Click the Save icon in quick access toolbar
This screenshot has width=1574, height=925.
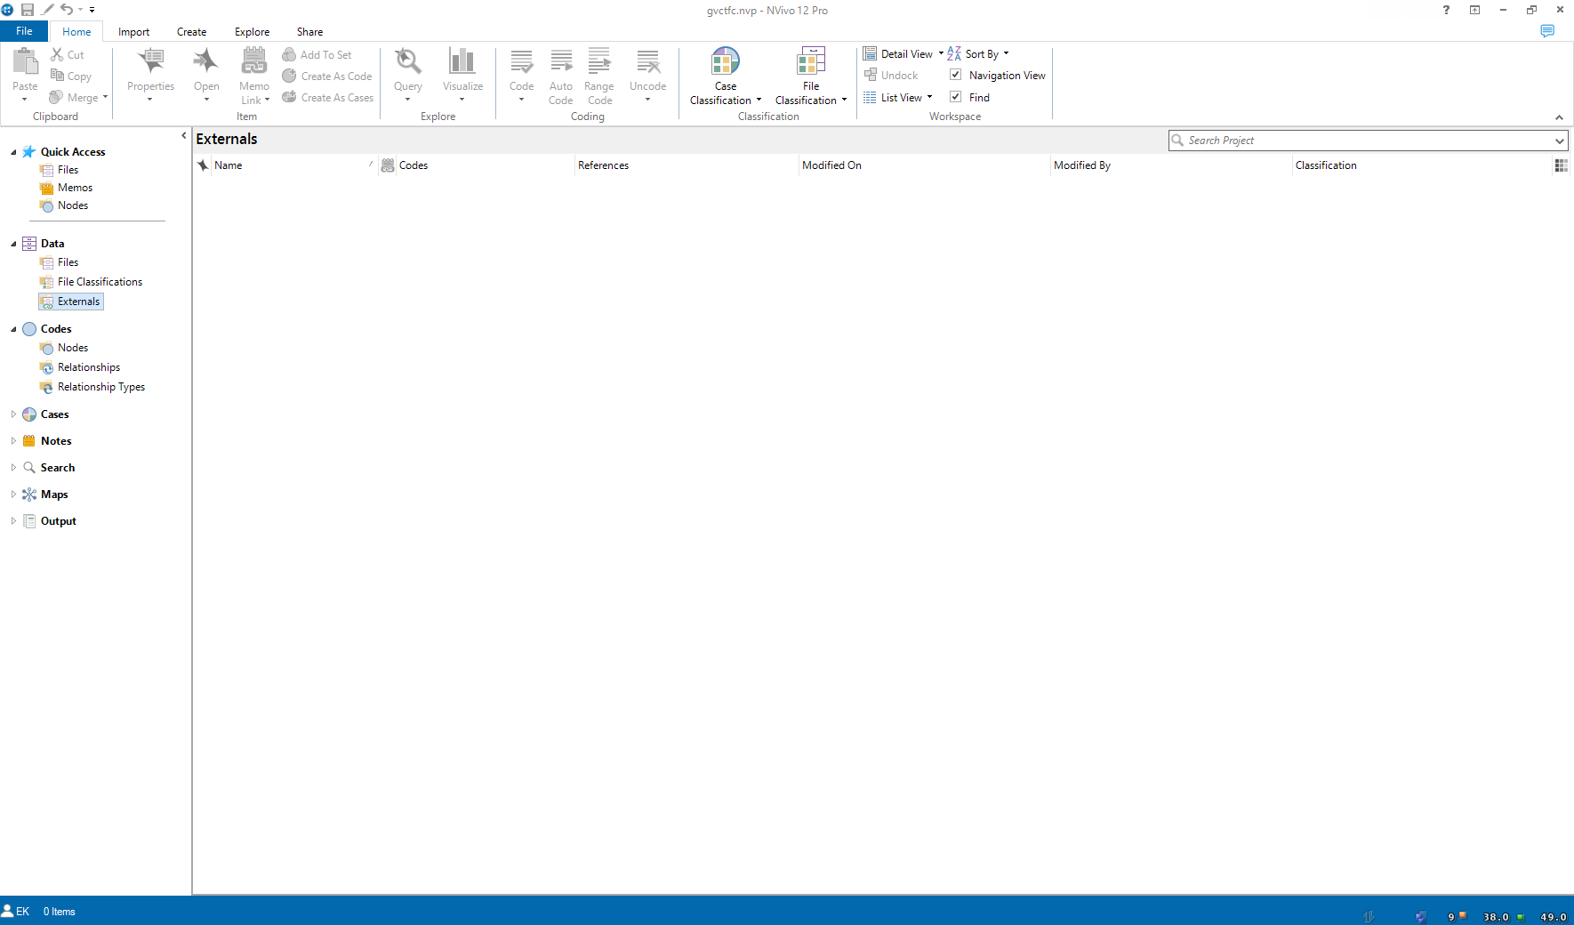[x=28, y=10]
